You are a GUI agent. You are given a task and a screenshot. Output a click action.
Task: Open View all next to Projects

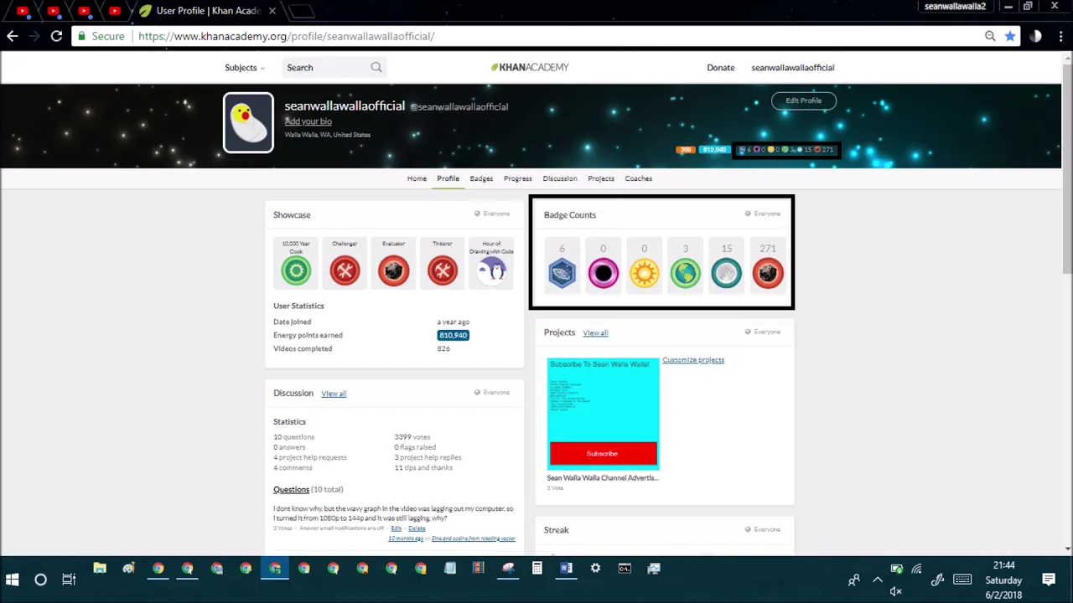[595, 332]
